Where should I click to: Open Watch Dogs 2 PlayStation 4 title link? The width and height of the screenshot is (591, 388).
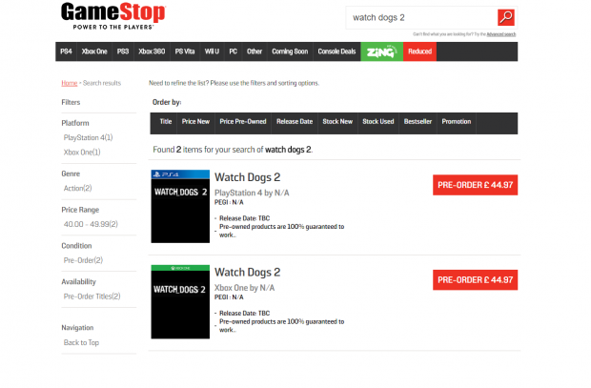(x=247, y=177)
